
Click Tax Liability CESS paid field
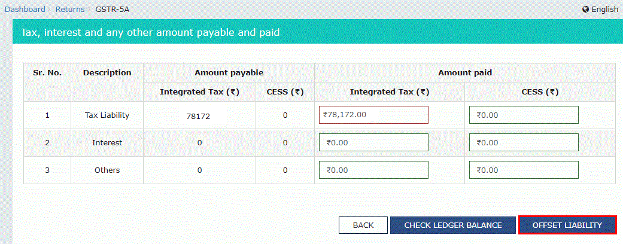click(524, 115)
